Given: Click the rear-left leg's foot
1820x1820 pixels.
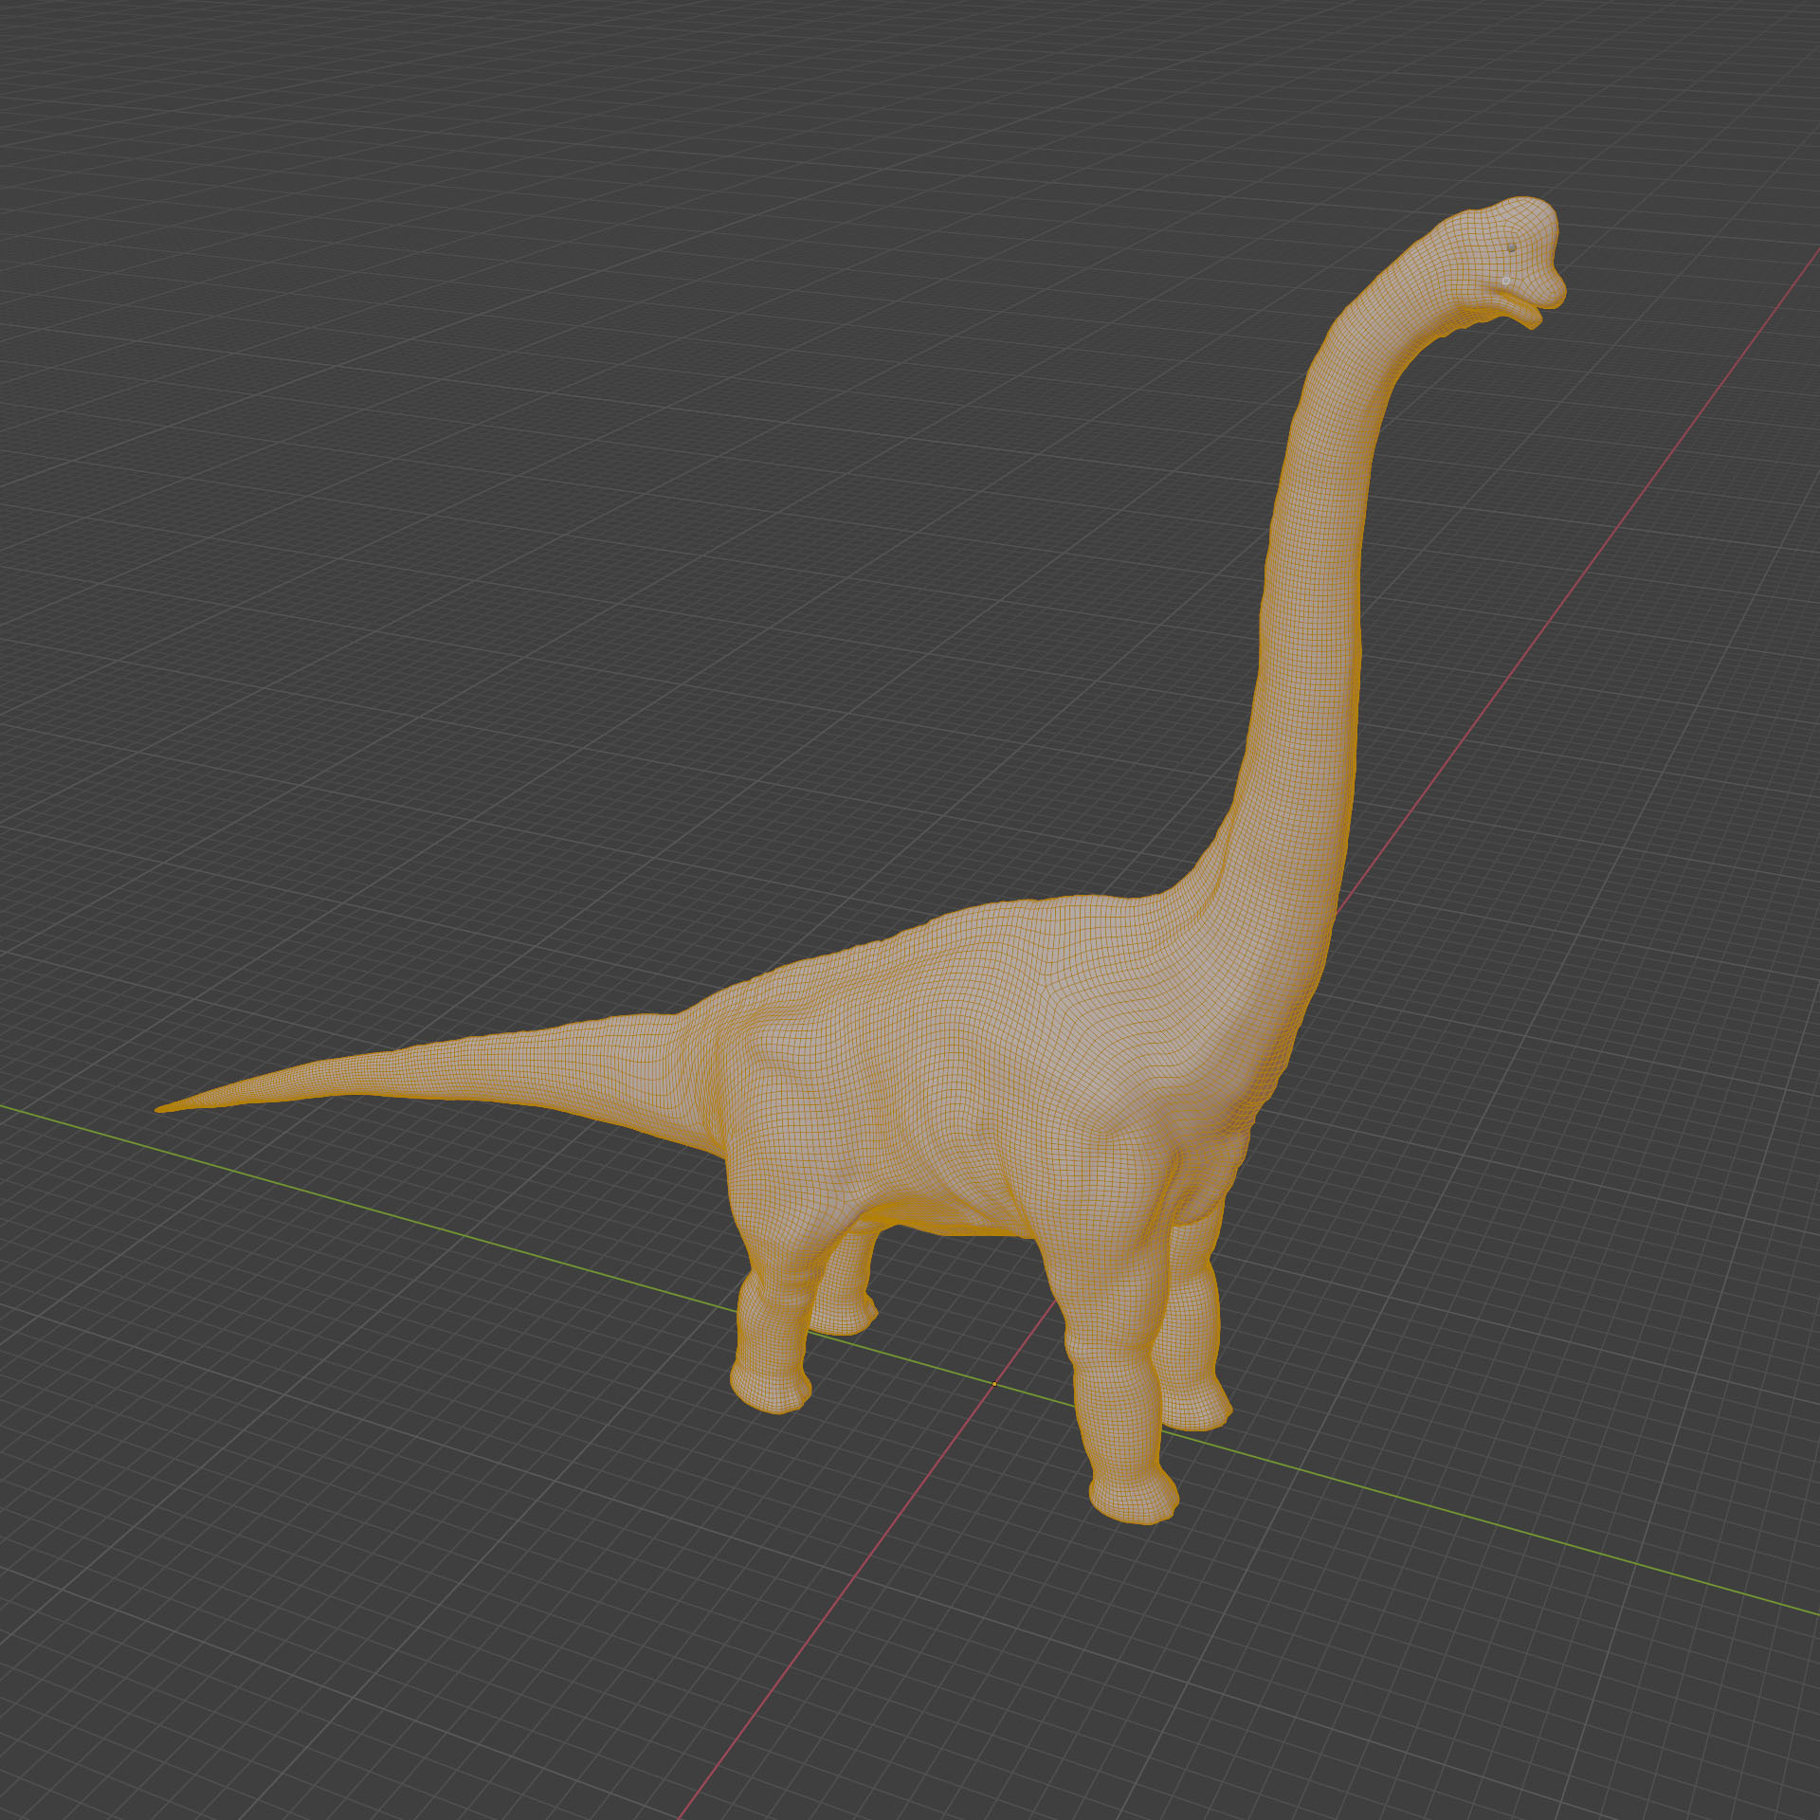Looking at the screenshot, I should [x=770, y=1389].
